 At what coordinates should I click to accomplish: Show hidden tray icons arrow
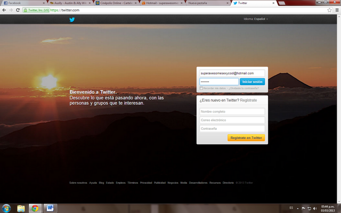coord(297,208)
